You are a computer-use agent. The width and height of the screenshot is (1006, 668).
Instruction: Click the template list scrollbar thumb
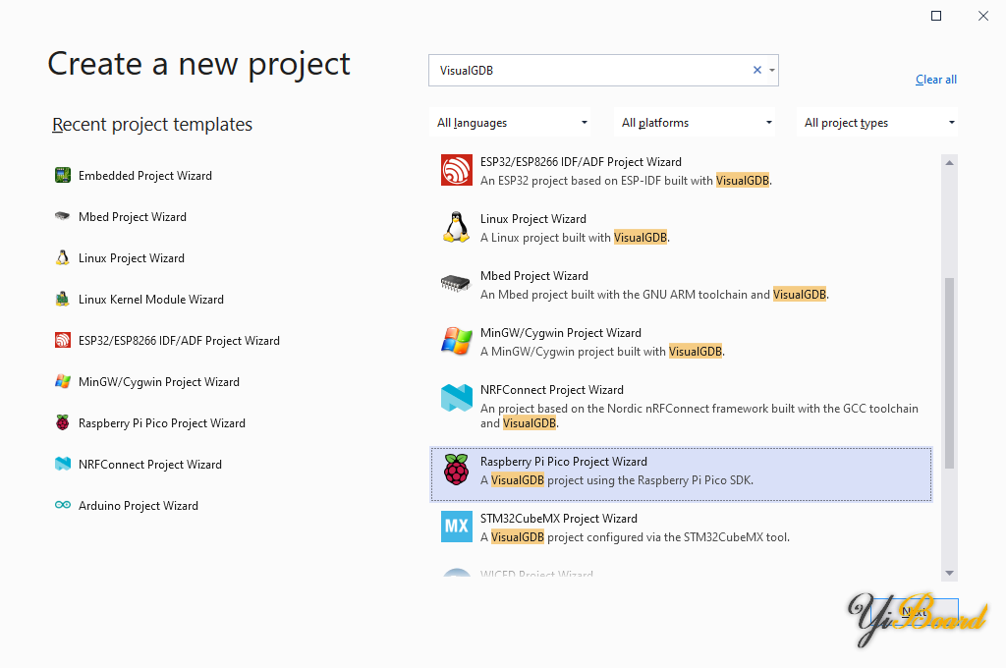point(950,373)
